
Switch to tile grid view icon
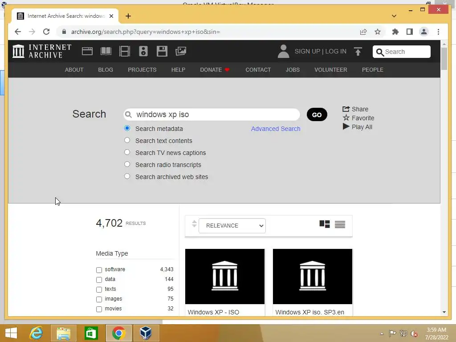pos(324,224)
